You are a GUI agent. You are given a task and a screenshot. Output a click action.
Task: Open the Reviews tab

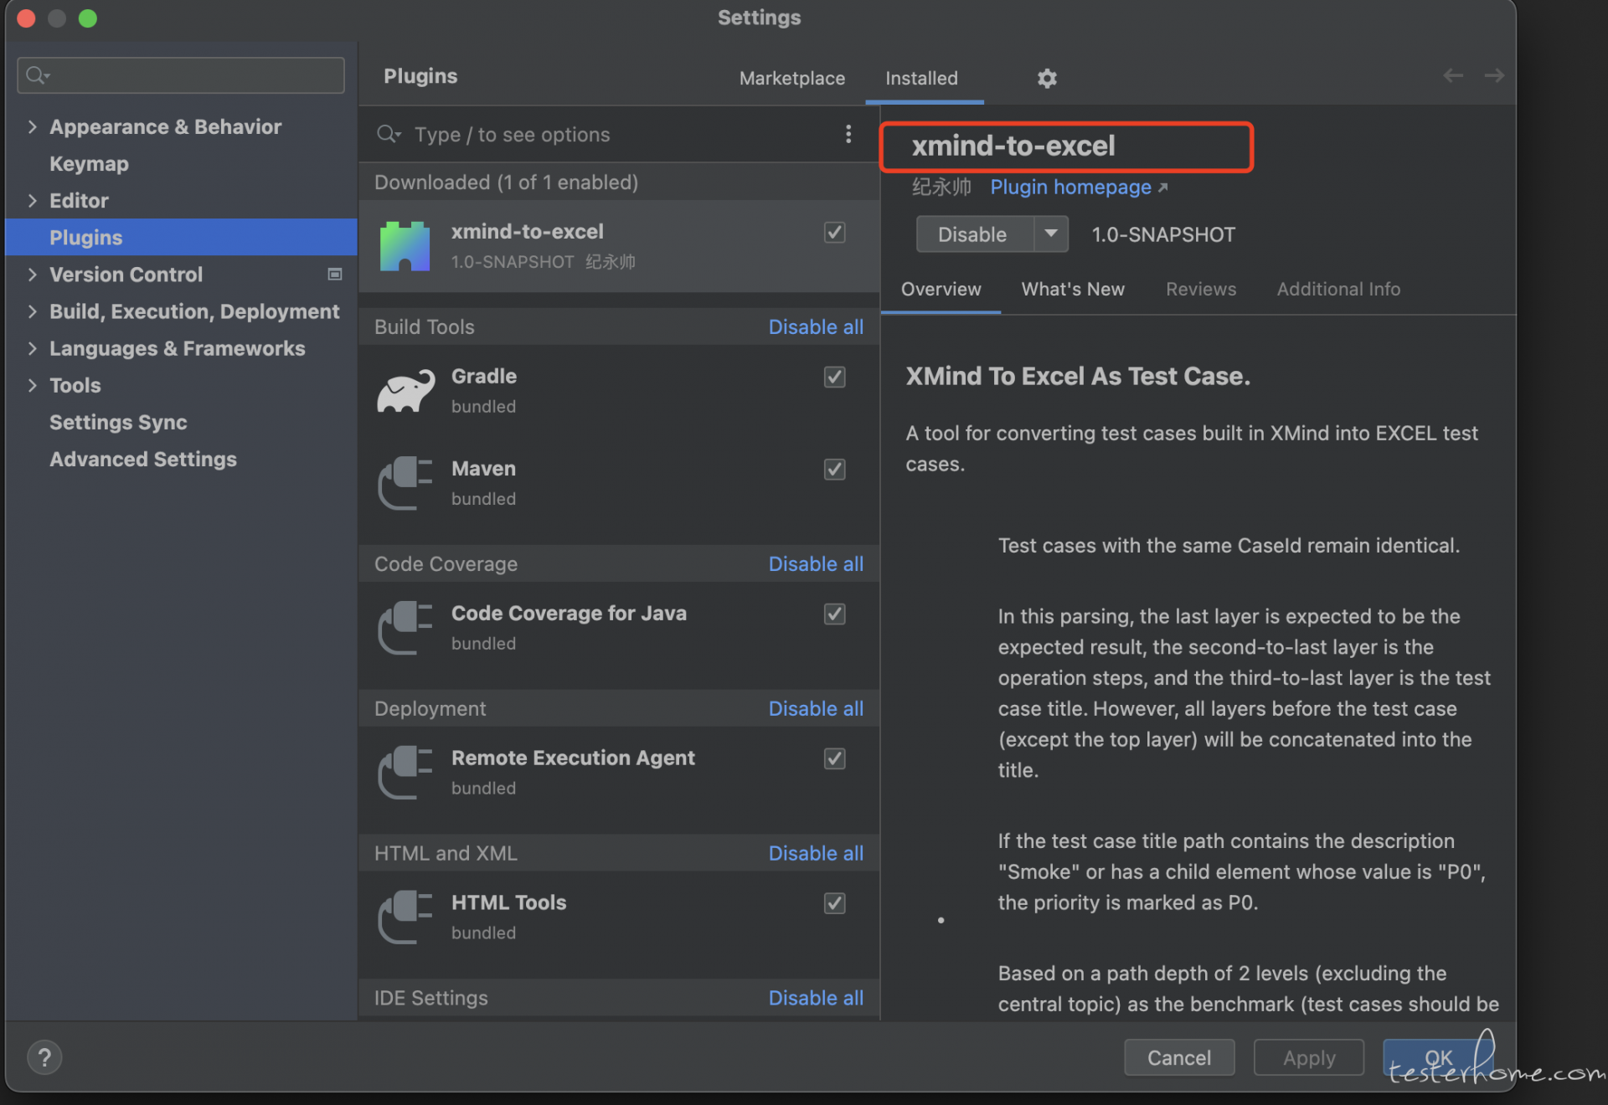point(1201,289)
